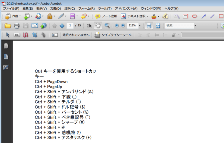Viewport: 224px width, 143px height.
Task: Click the Print icon
Action: [x=17, y=26]
